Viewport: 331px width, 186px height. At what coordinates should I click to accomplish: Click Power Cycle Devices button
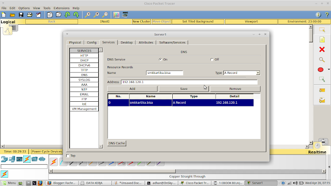click(47, 151)
